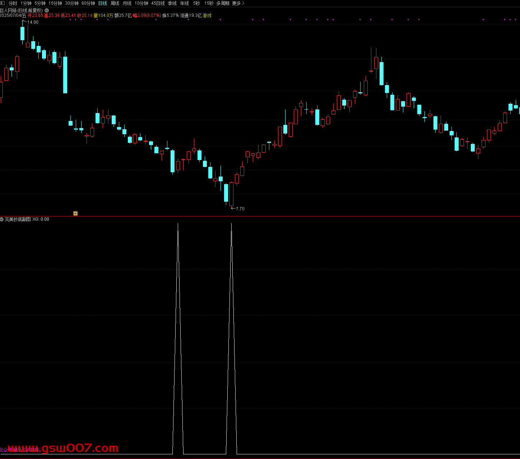The height and width of the screenshot is (459, 520).
Task: Click the 开23.65 open price text
Action: [x=35, y=16]
